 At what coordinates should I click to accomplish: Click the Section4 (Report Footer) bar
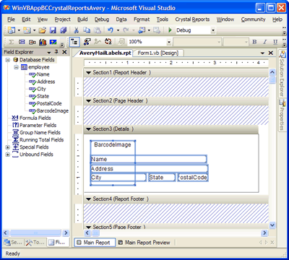[176, 199]
